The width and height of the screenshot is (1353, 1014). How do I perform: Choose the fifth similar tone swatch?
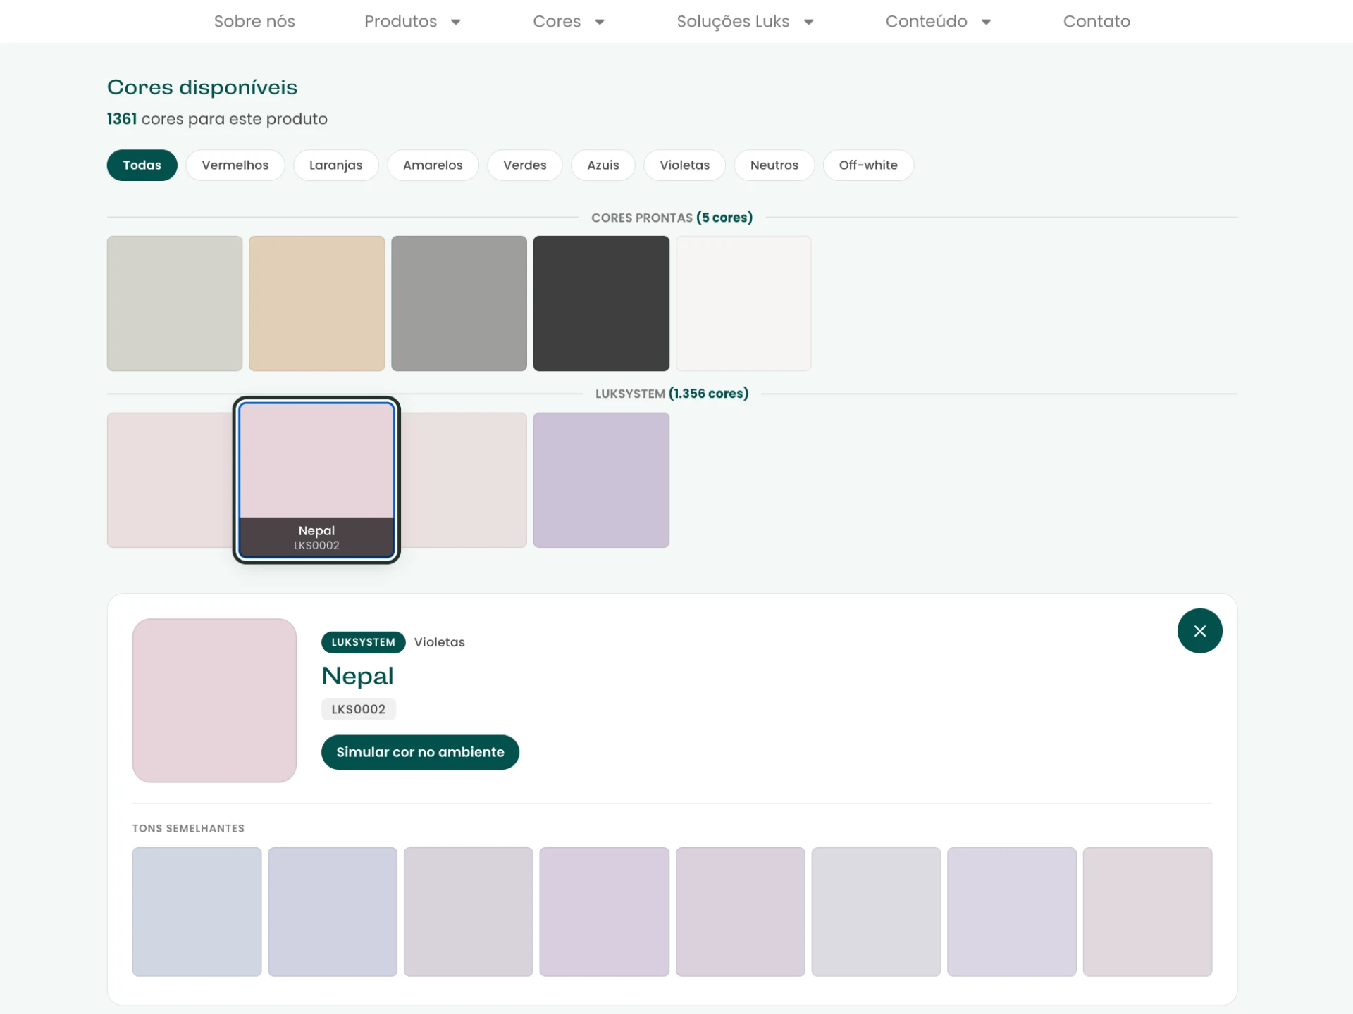(x=741, y=912)
